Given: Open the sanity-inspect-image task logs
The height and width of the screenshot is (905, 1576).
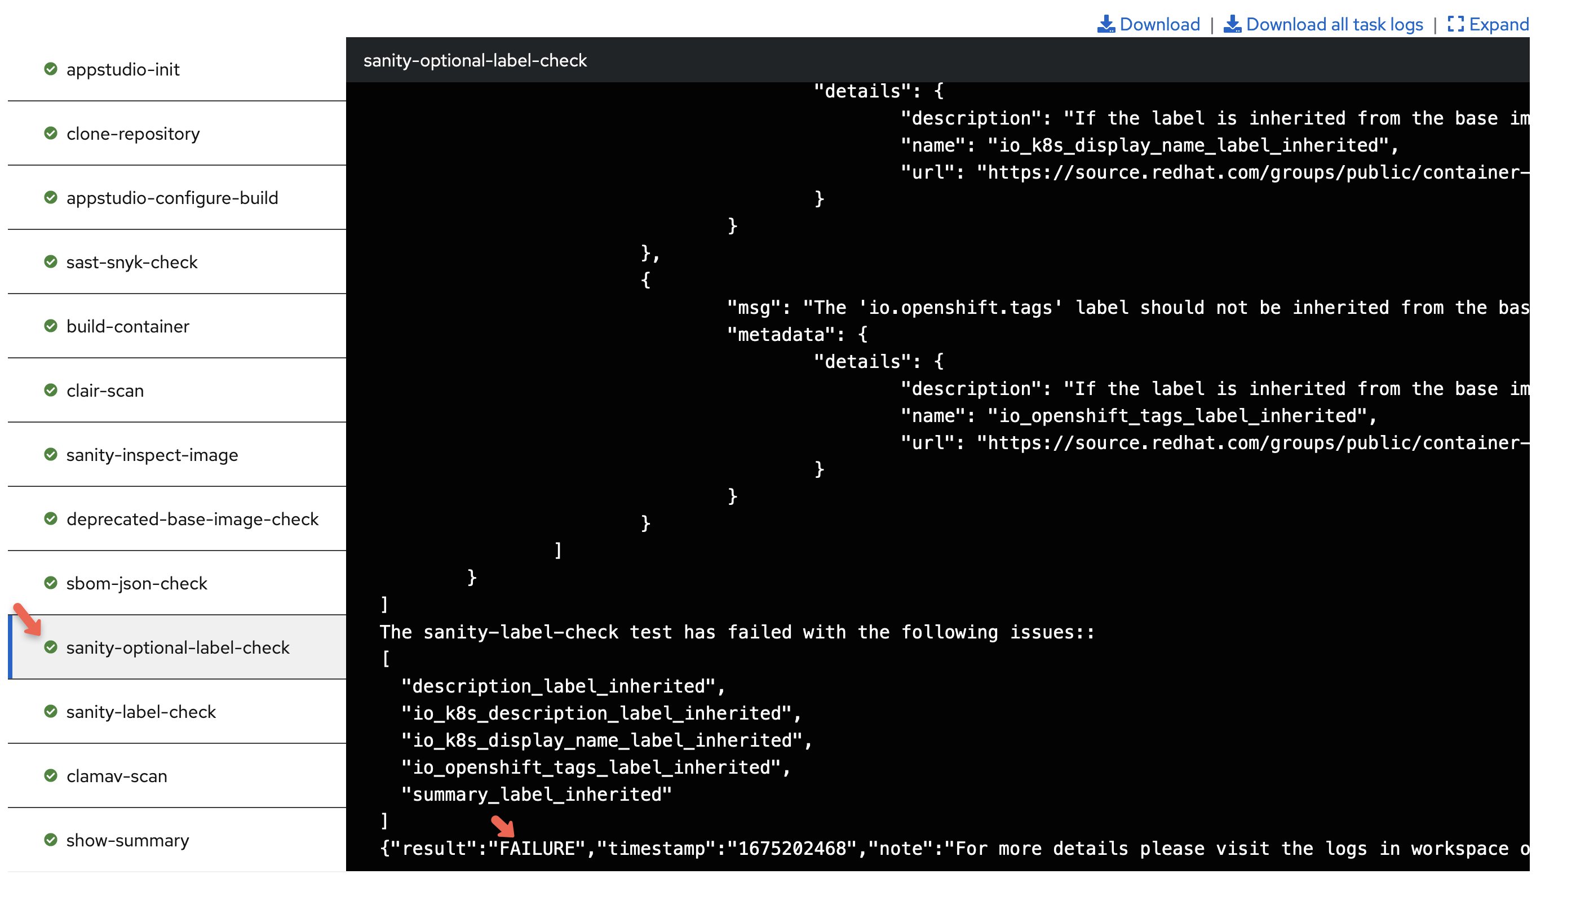Looking at the screenshot, I should coord(152,455).
